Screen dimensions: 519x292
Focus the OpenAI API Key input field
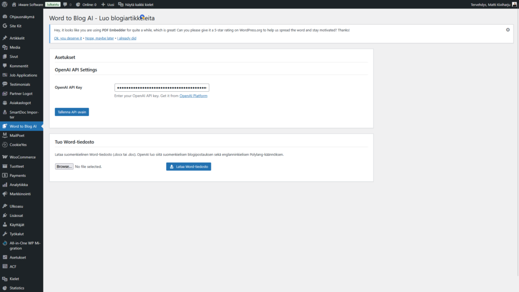pyautogui.click(x=162, y=88)
